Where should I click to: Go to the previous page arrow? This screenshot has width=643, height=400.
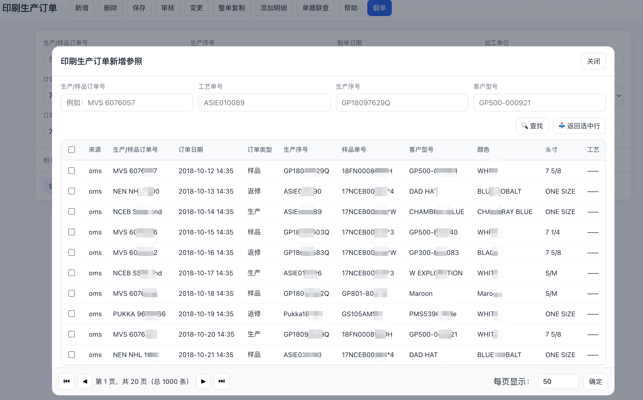85,381
